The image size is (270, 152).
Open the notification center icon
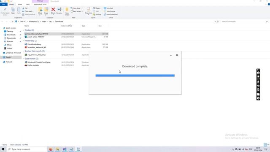coord(266,149)
